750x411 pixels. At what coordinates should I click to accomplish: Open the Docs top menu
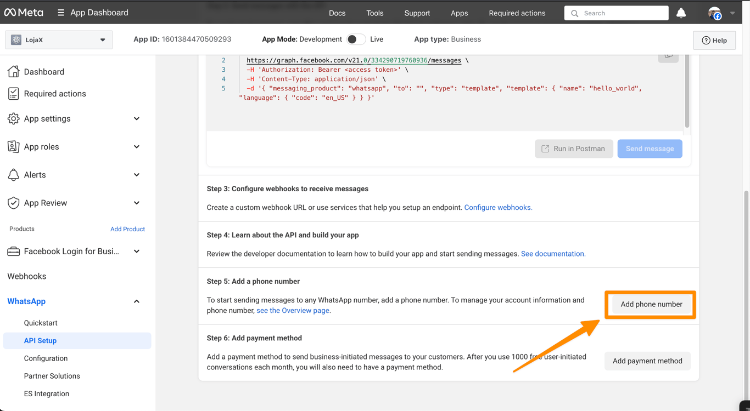(337, 13)
